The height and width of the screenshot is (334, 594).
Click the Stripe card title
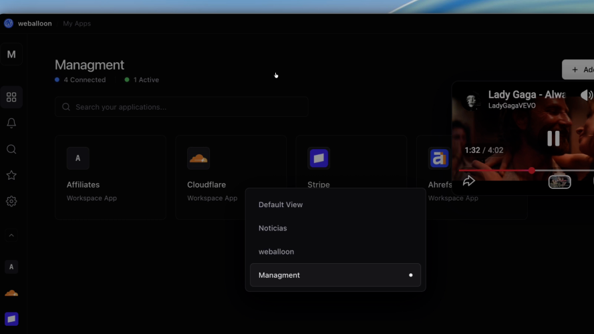319,184
